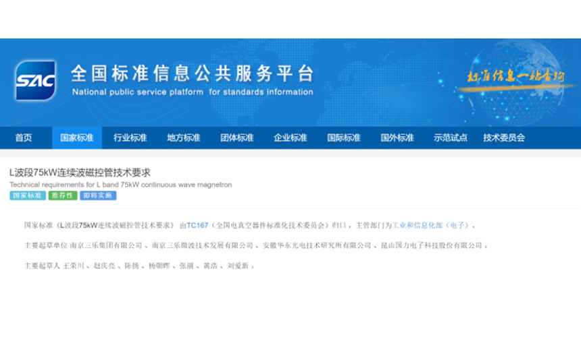The height and width of the screenshot is (337, 581).
Task: Open the TC167 committee link
Action: pos(197,225)
